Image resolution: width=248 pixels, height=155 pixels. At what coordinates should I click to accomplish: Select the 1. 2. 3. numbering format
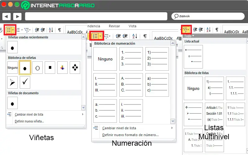point(131,59)
